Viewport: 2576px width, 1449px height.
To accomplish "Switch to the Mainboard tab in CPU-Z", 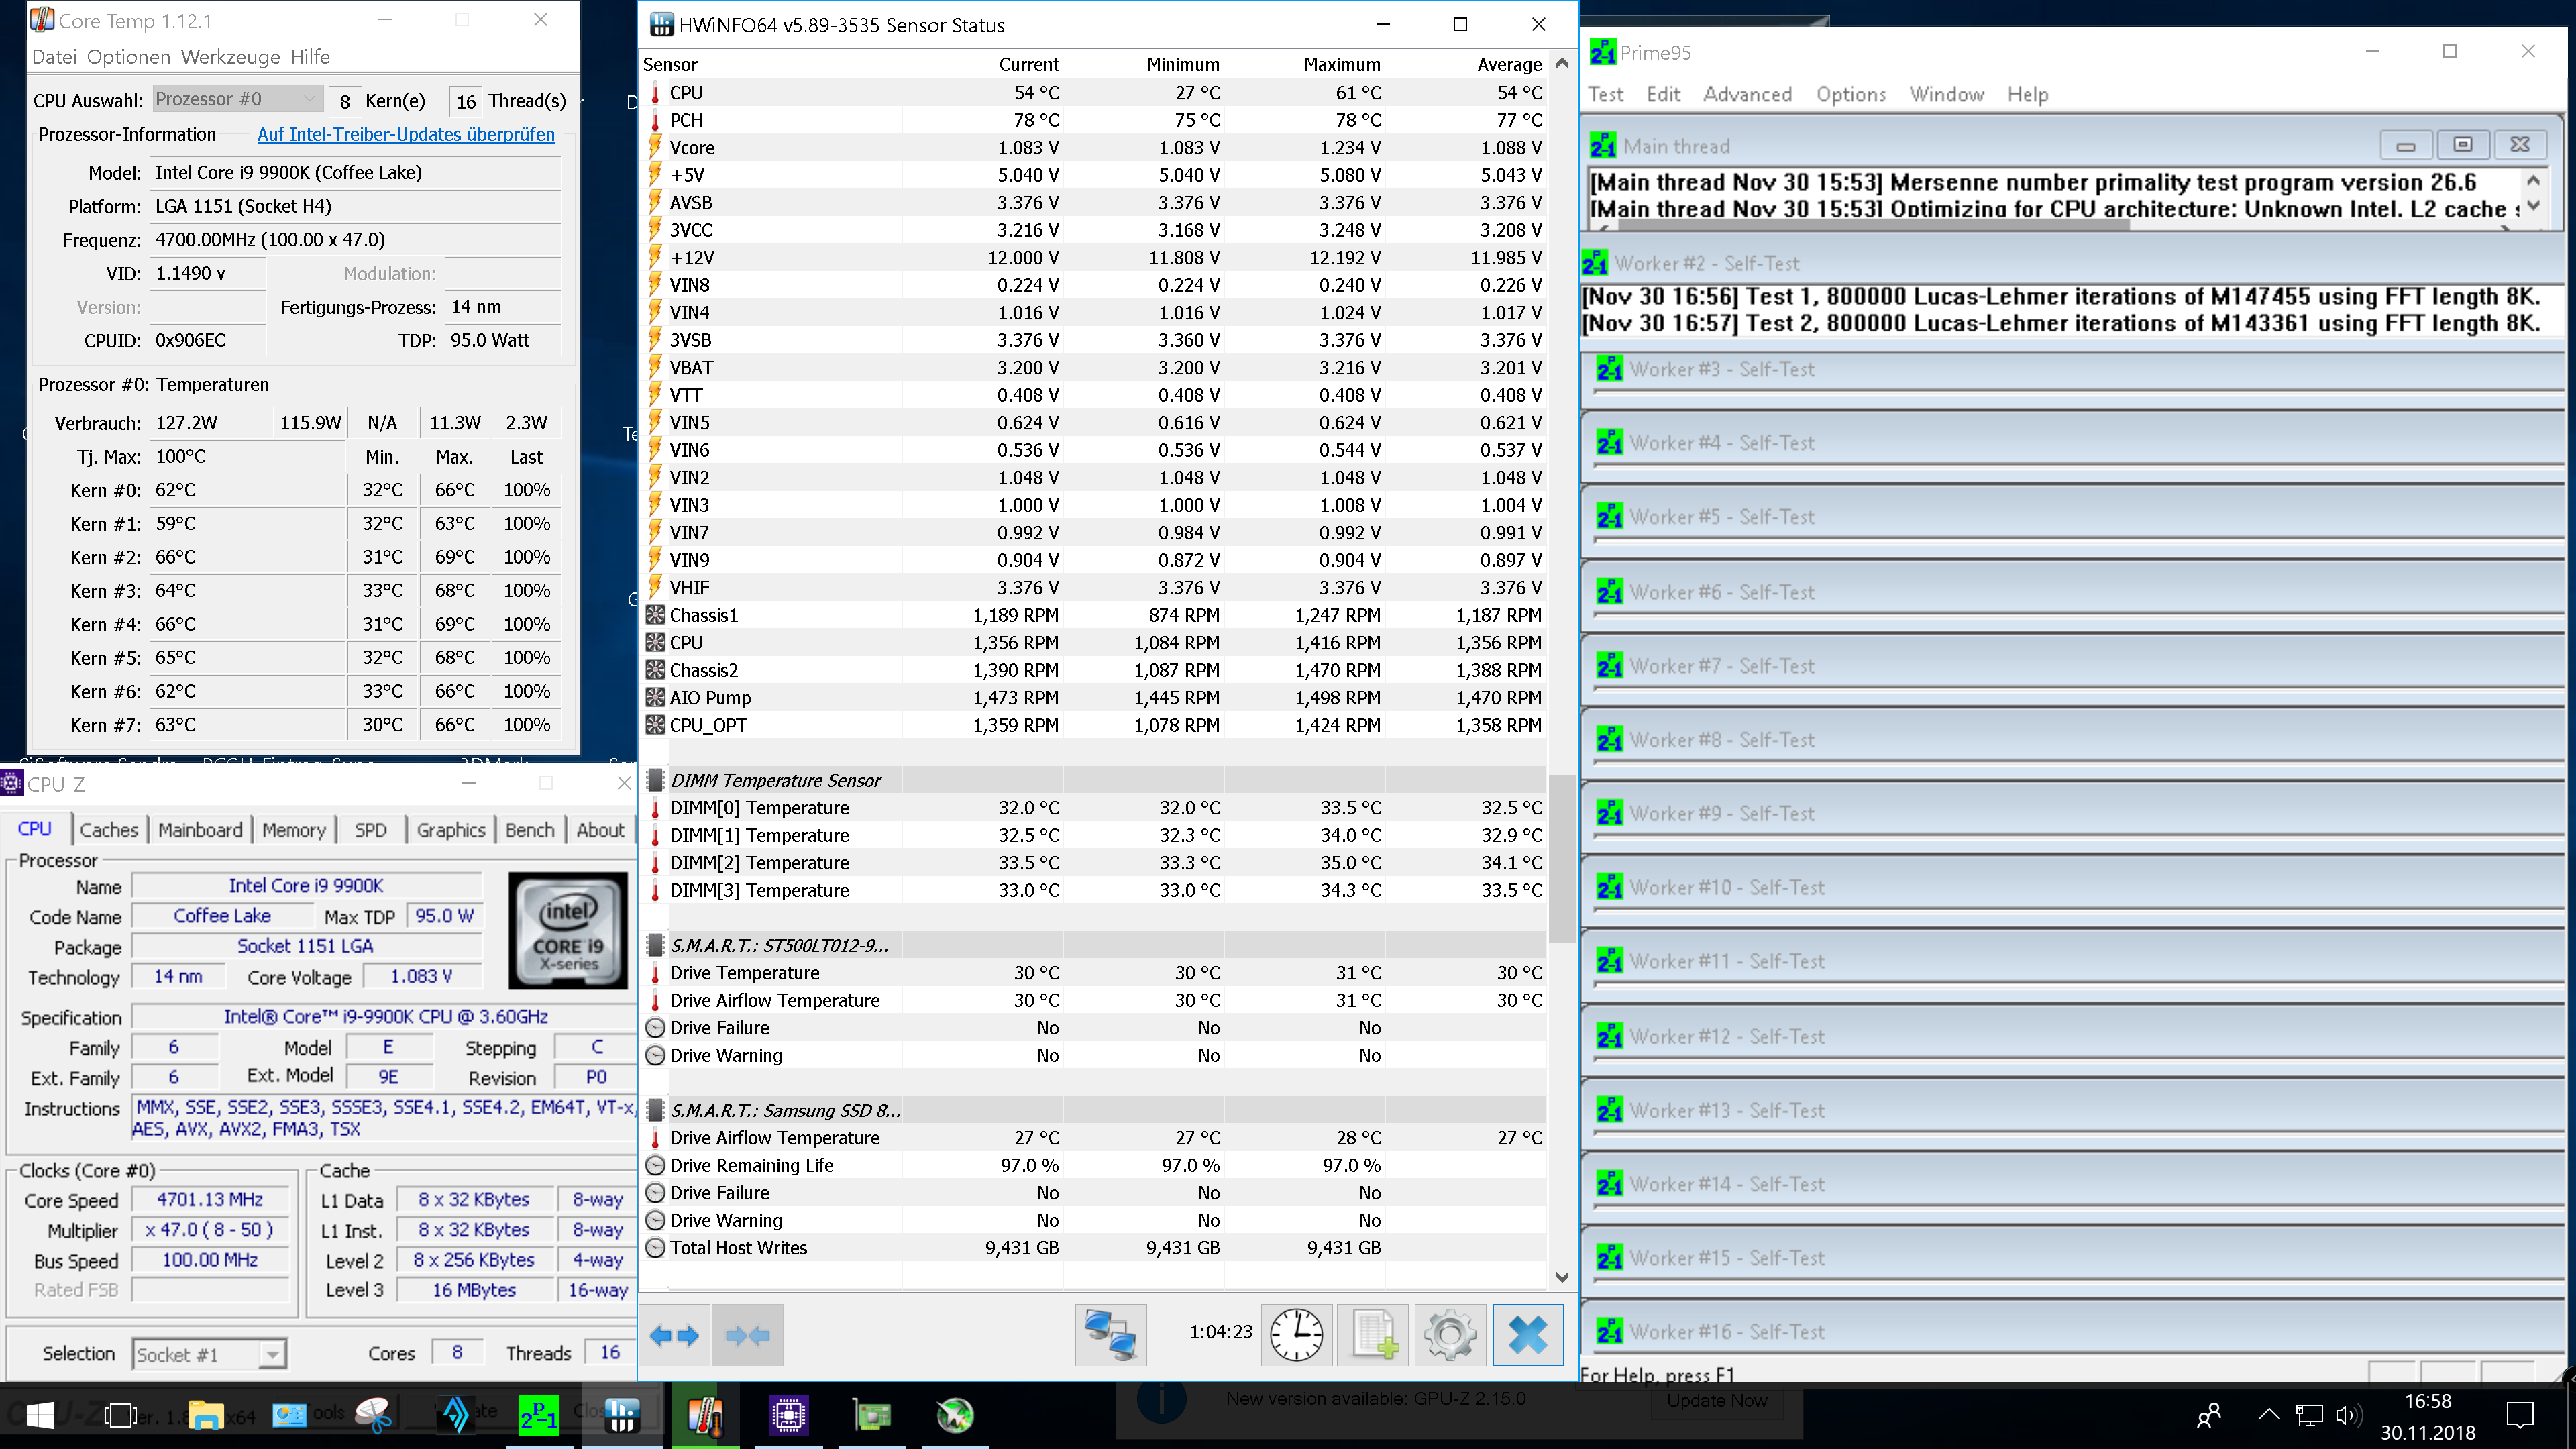I will [x=200, y=830].
